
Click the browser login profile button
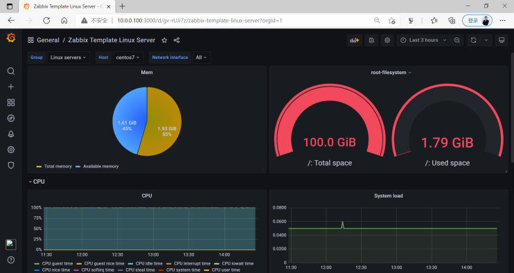[x=477, y=20]
